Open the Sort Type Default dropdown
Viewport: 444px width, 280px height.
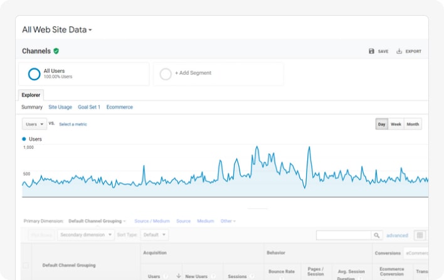pos(154,235)
